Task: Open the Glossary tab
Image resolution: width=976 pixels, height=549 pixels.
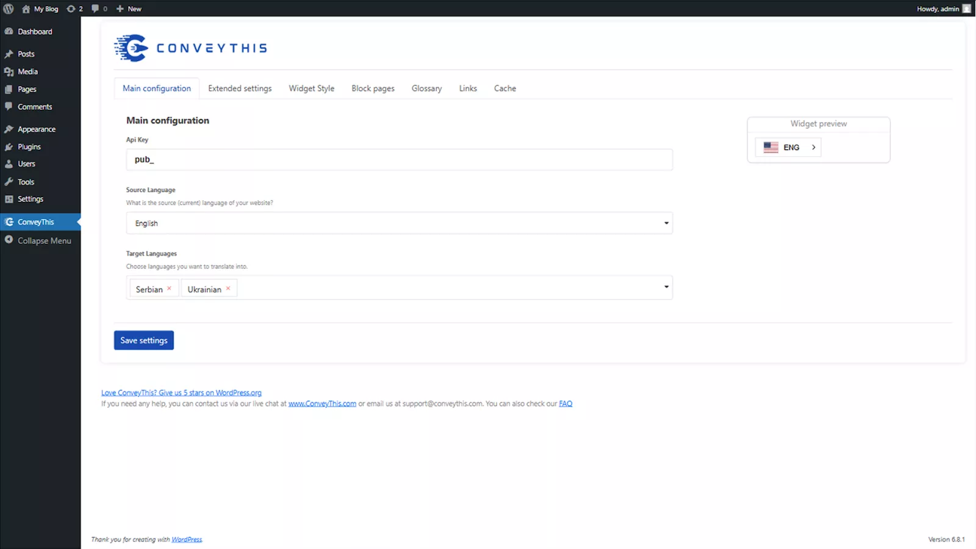Action: (x=426, y=88)
